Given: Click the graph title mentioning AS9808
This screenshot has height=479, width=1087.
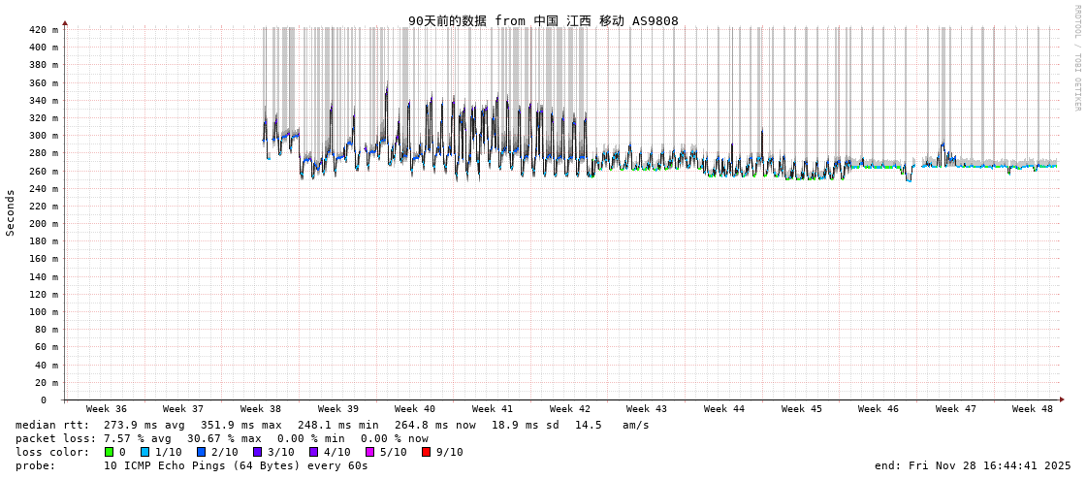Looking at the screenshot, I should pyautogui.click(x=543, y=20).
